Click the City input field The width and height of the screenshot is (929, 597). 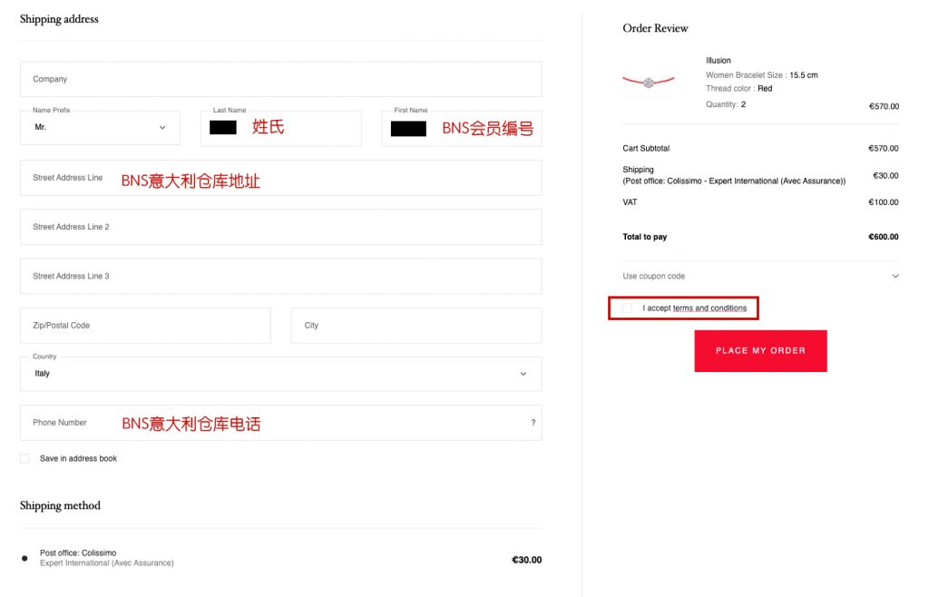pyautogui.click(x=416, y=325)
